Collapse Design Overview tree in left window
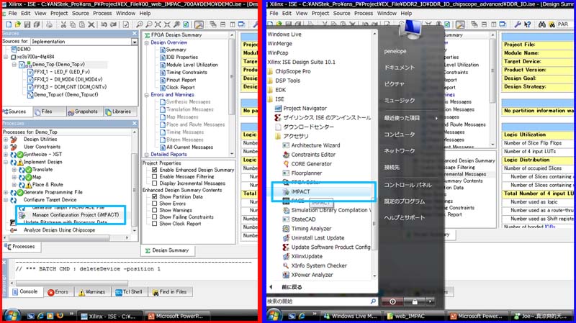The width and height of the screenshot is (576, 323). 146,42
